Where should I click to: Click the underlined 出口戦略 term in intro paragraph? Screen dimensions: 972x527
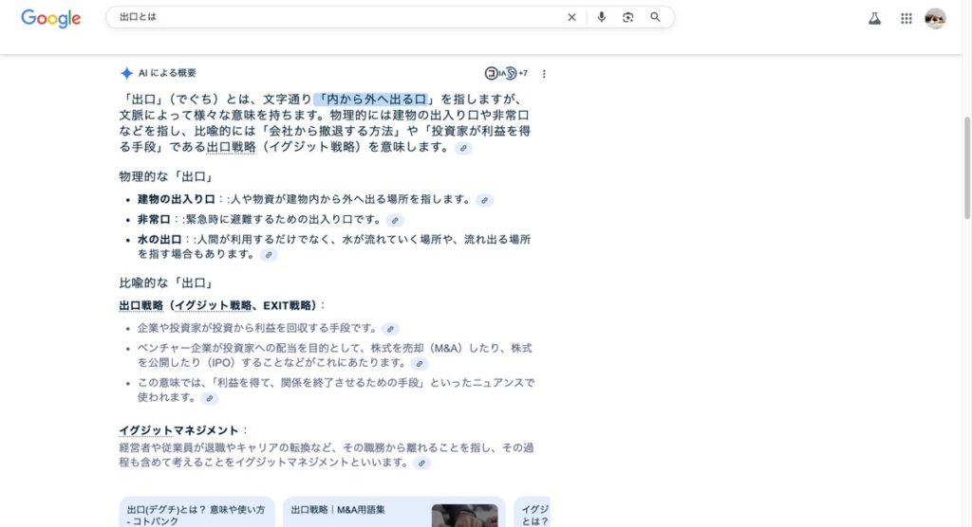point(233,148)
